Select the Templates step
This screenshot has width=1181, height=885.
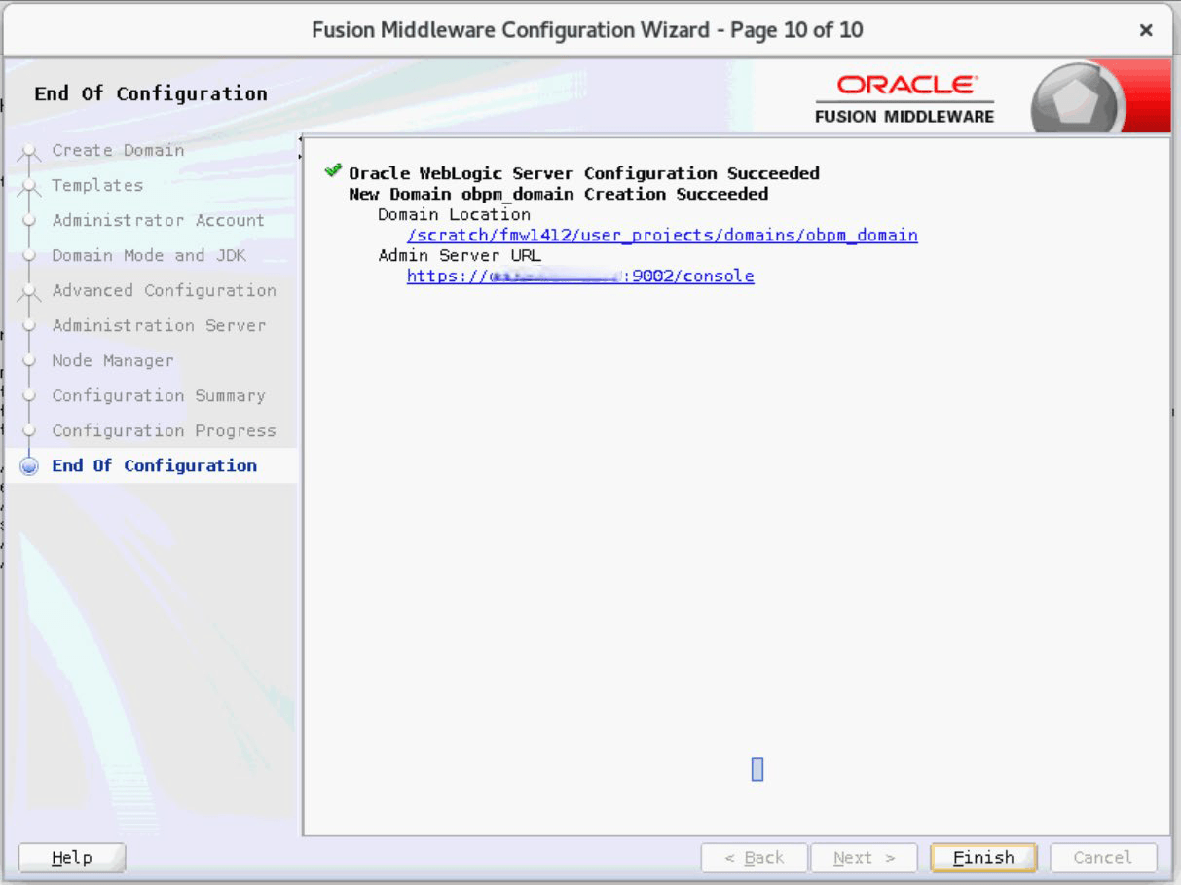coord(97,185)
